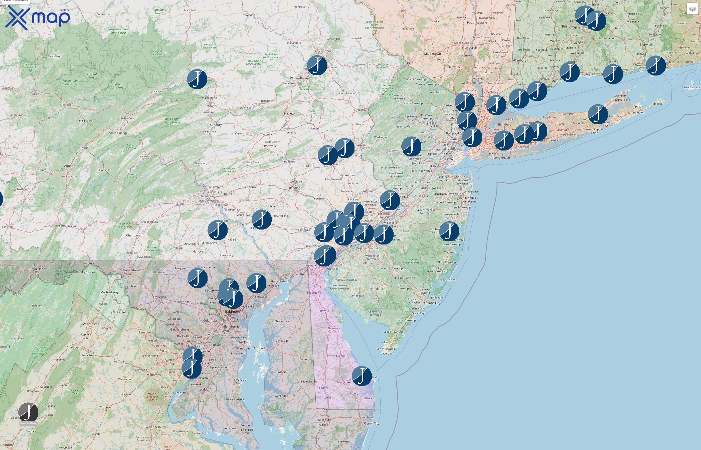Image resolution: width=701 pixels, height=450 pixels.
Task: Click the Hagerstown map label
Action: 131,270
